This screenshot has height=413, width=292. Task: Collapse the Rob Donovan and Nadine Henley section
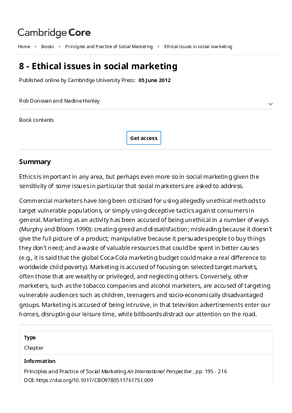coord(270,104)
